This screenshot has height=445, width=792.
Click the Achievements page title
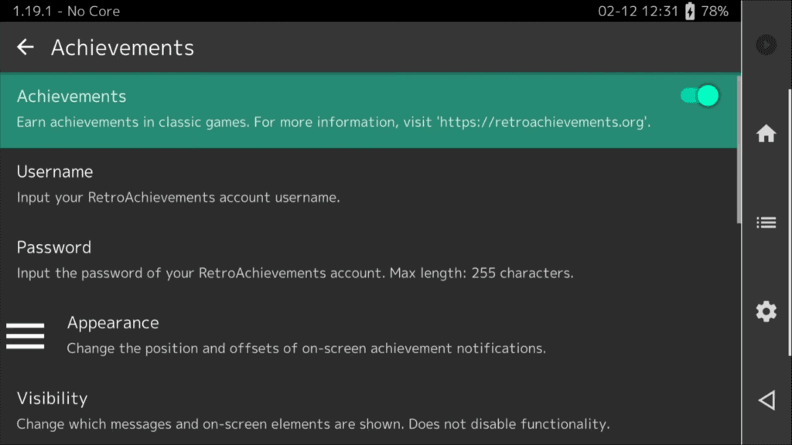[122, 48]
